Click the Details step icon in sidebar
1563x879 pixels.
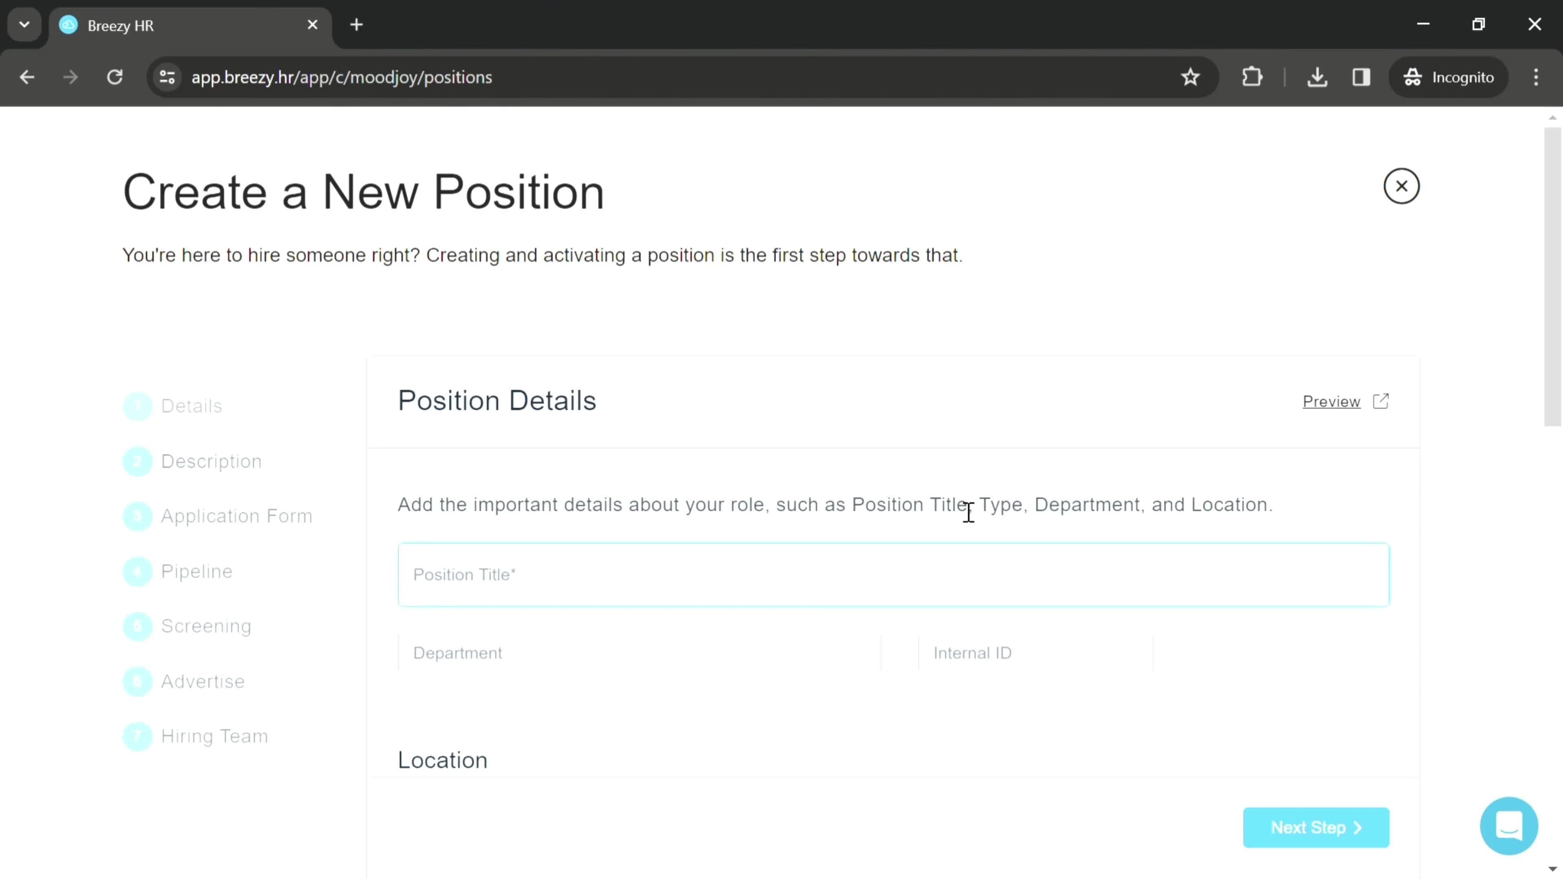click(138, 406)
